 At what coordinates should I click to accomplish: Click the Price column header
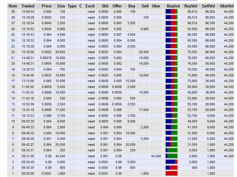tap(47, 6)
